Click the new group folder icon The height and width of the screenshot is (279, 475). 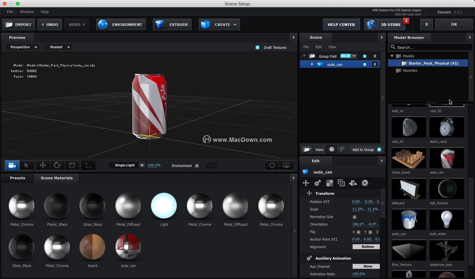point(307,149)
